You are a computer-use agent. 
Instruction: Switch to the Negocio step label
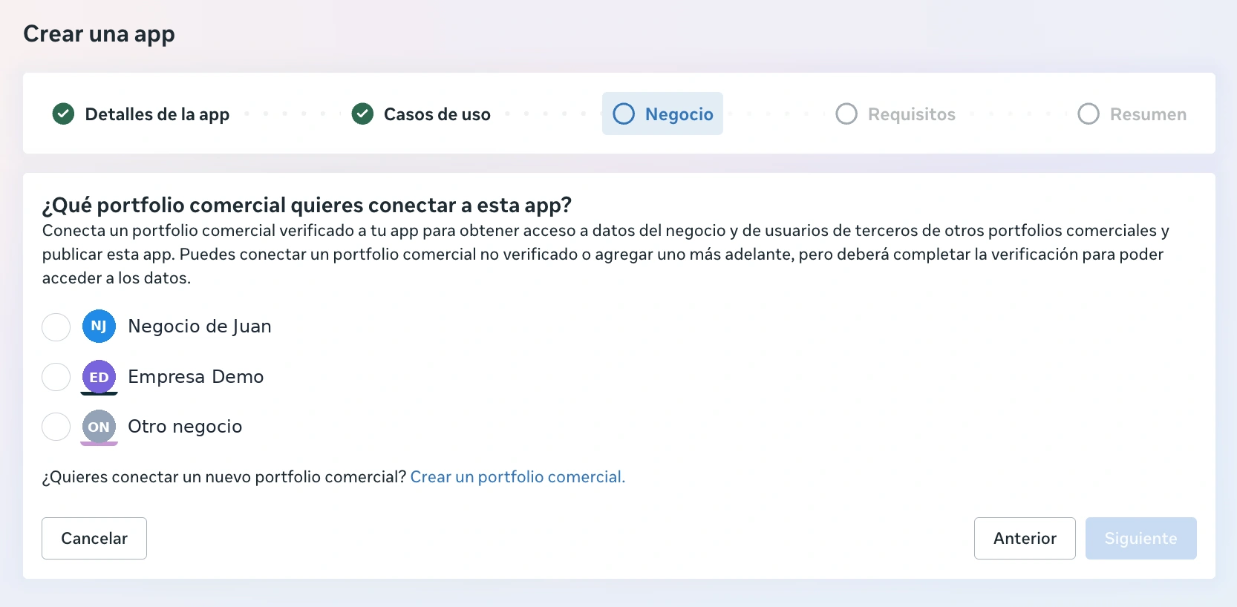click(679, 114)
